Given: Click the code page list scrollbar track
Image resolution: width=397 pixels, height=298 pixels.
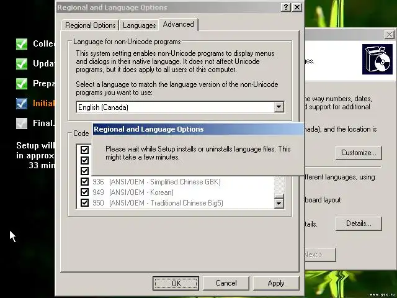Looking at the screenshot, I should point(279,185).
